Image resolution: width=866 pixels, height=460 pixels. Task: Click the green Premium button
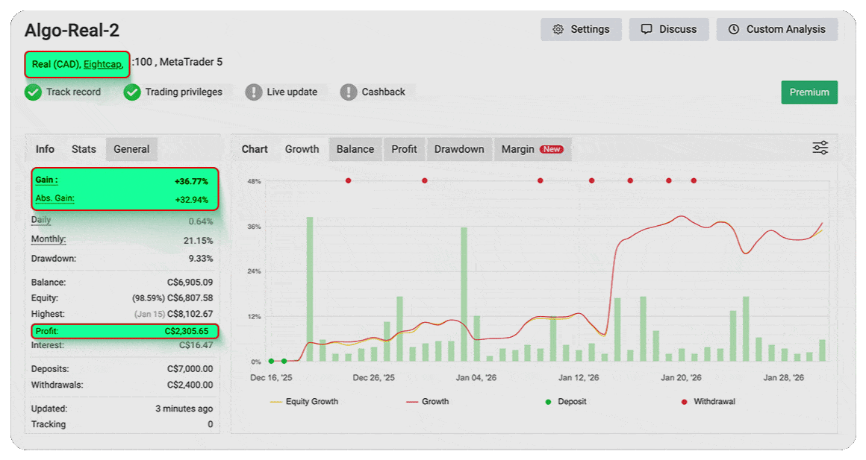809,92
